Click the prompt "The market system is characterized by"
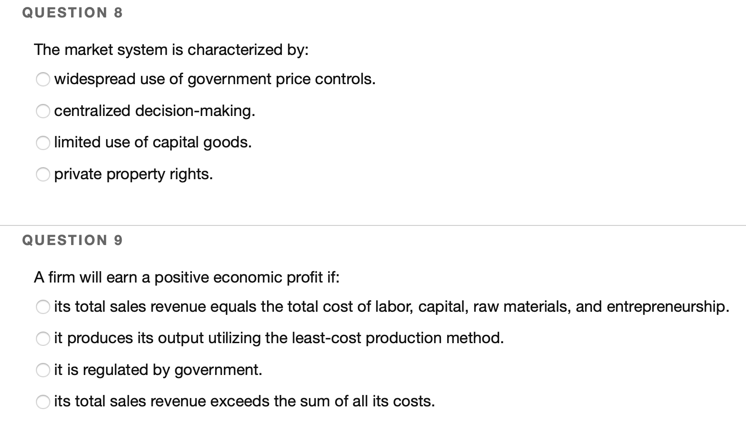The width and height of the screenshot is (746, 443). pyautogui.click(x=171, y=49)
